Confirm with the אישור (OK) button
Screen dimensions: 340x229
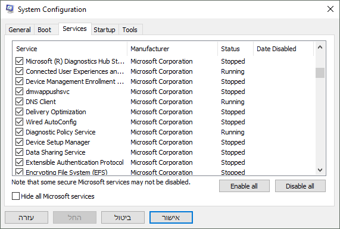171,218
